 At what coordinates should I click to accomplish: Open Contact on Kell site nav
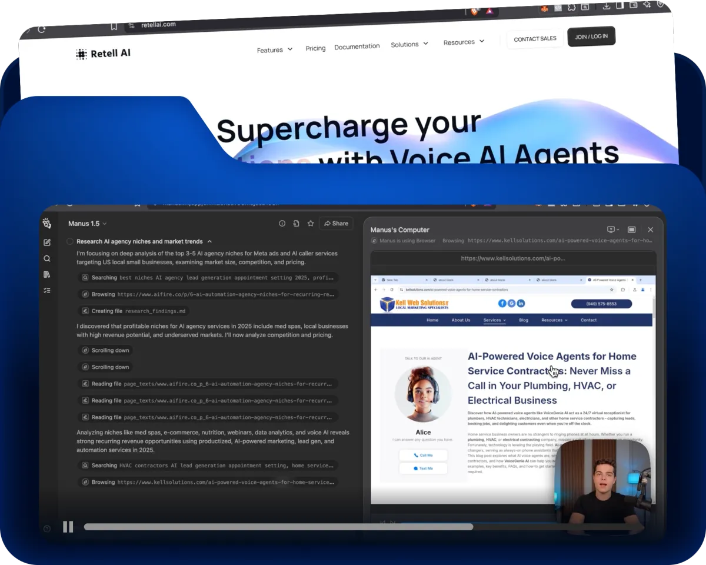click(588, 320)
